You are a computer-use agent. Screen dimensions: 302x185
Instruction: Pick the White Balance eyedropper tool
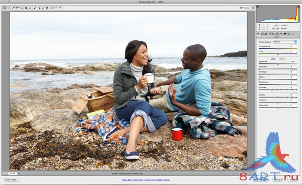click(x=13, y=8)
